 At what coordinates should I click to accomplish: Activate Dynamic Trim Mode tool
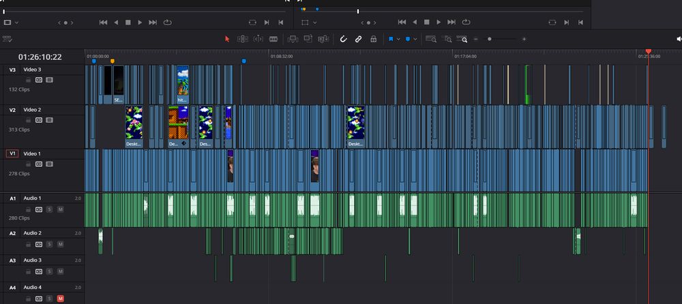click(258, 39)
